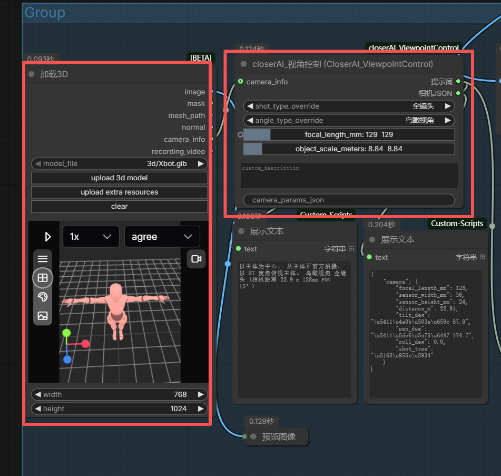Click the prompt text output box

294,329
